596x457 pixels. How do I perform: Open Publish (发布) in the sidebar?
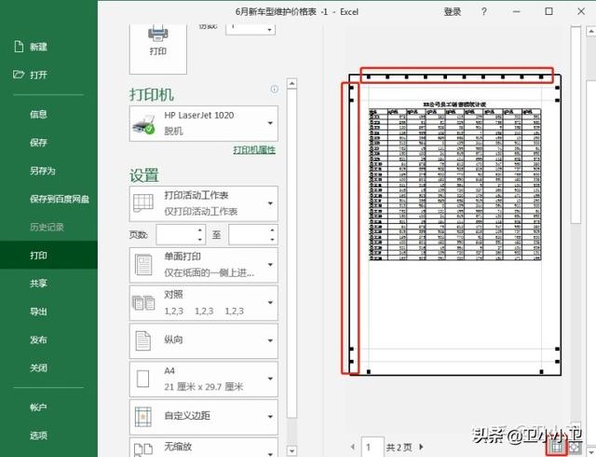click(x=38, y=339)
